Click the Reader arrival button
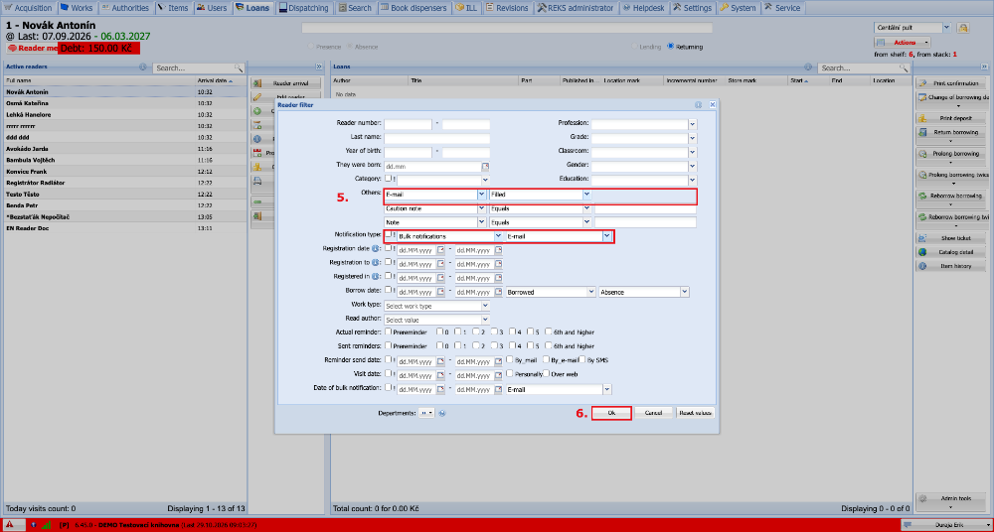The image size is (994, 532). click(286, 83)
